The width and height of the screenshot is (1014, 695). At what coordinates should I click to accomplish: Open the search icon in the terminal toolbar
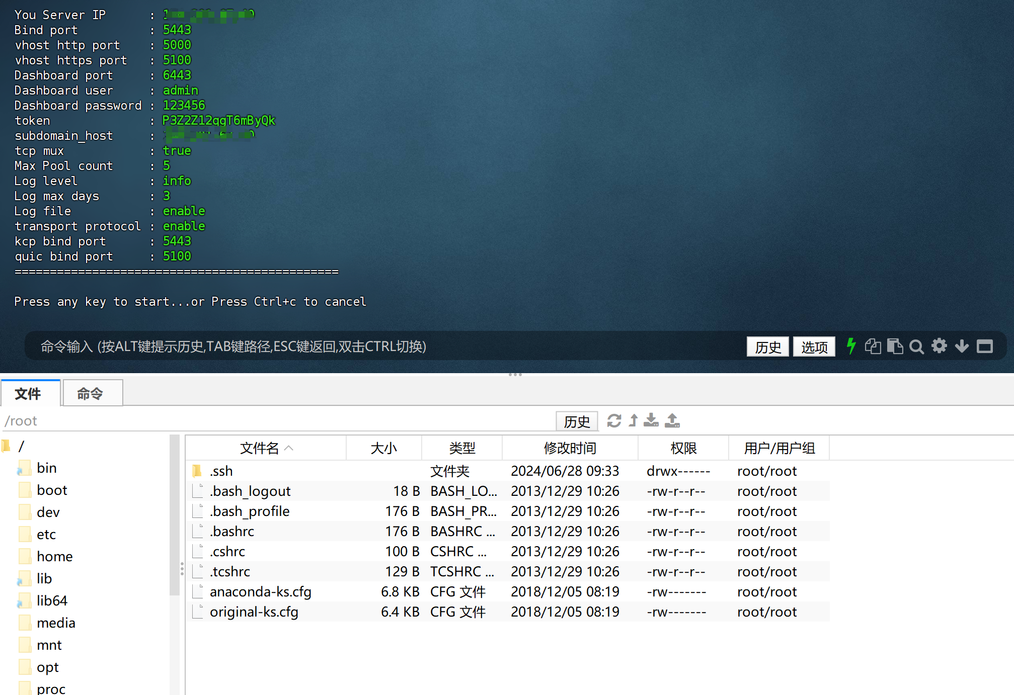click(916, 346)
